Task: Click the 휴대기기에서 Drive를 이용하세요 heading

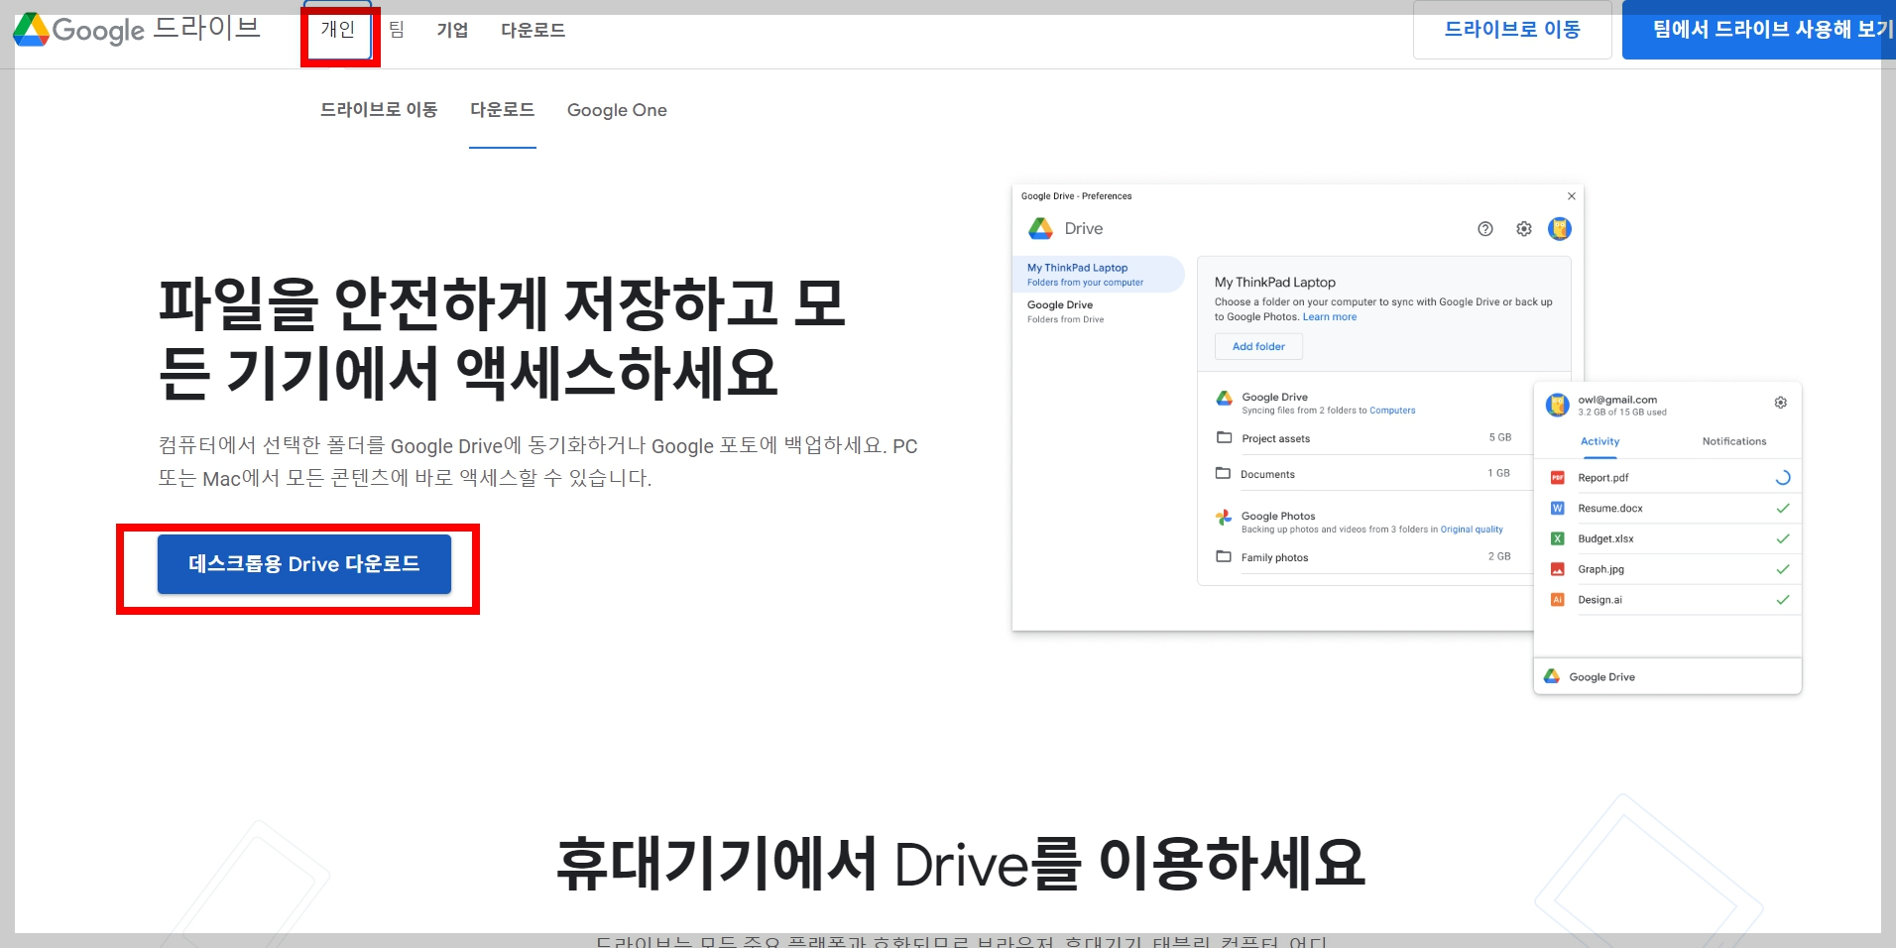Action: point(960,864)
